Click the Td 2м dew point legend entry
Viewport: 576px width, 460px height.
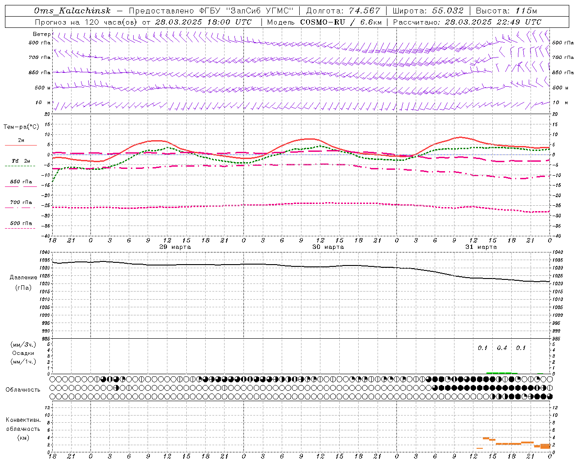[x=21, y=161]
